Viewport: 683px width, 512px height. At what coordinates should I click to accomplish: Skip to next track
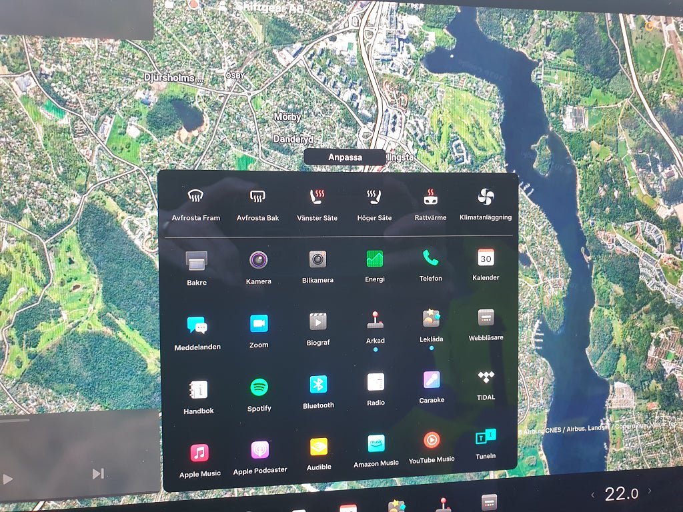(x=98, y=474)
